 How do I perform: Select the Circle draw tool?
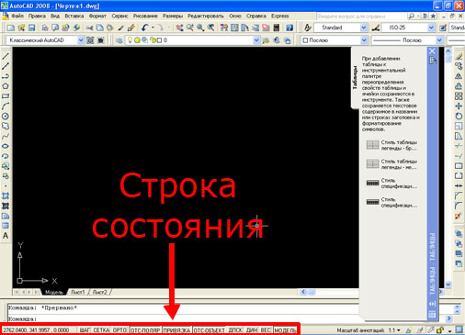point(6,117)
